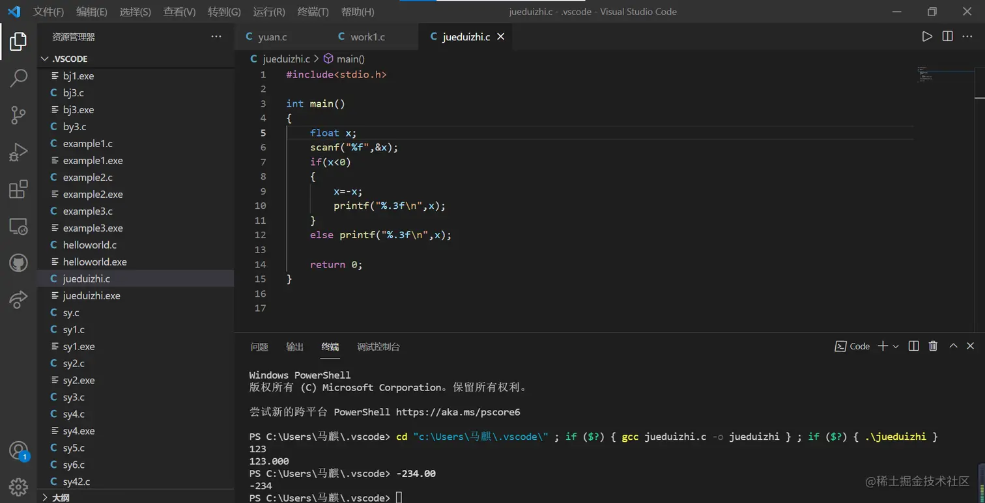Run the jueduizhi.c file with the Run button
The image size is (985, 503).
928,36
